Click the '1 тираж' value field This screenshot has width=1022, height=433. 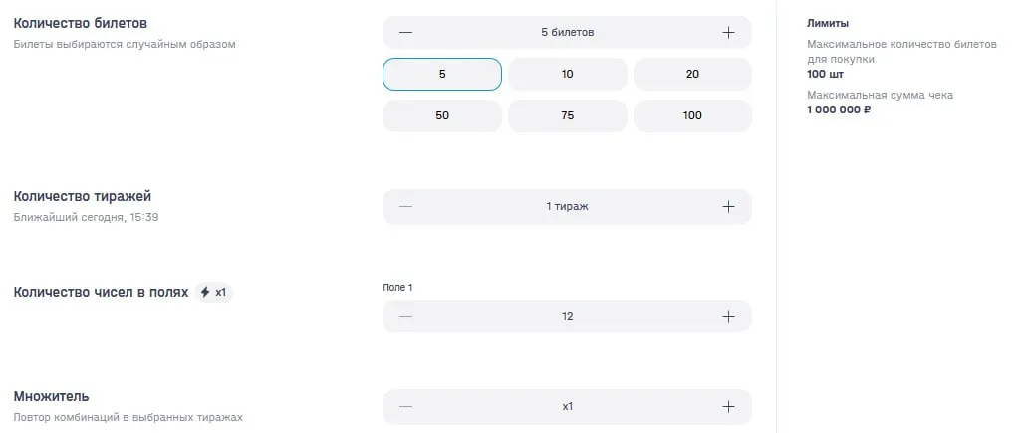tap(567, 206)
